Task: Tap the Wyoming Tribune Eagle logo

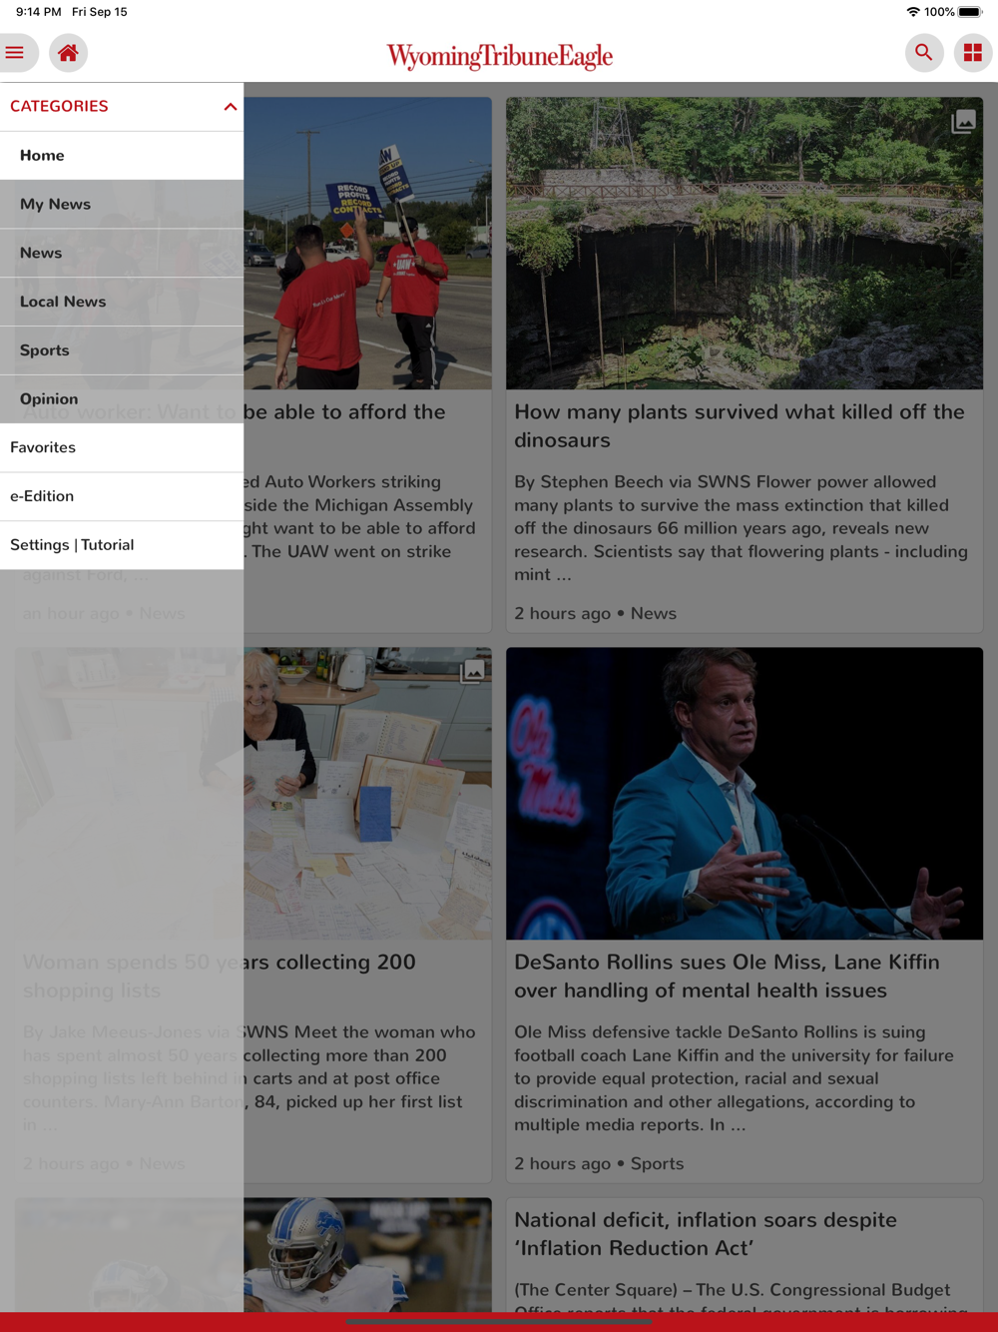Action: [499, 56]
